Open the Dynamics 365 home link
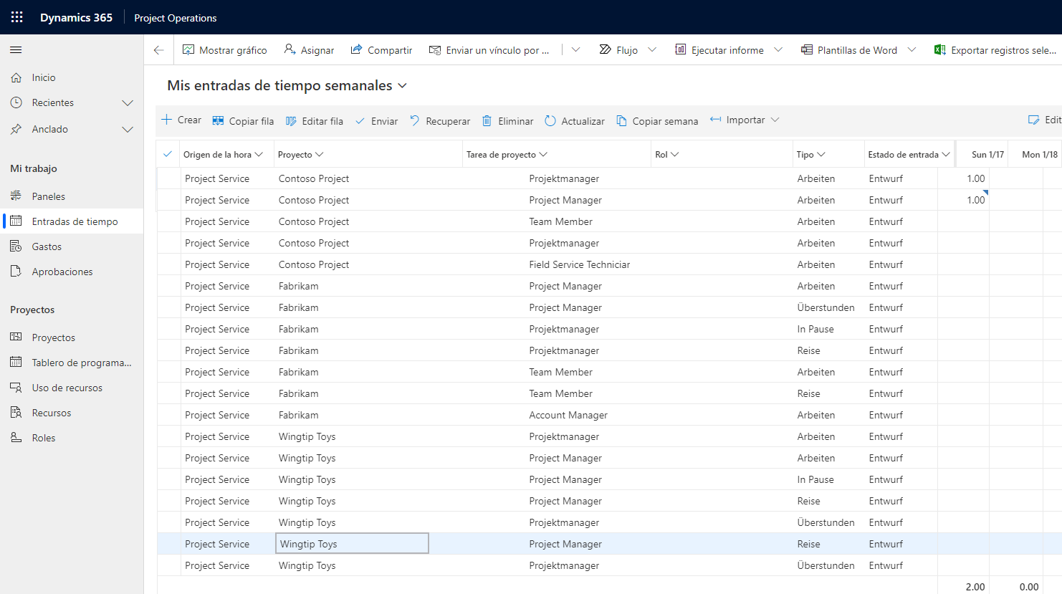The image size is (1062, 594). point(76,17)
